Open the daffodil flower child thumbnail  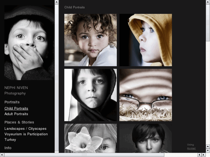pos(90,138)
